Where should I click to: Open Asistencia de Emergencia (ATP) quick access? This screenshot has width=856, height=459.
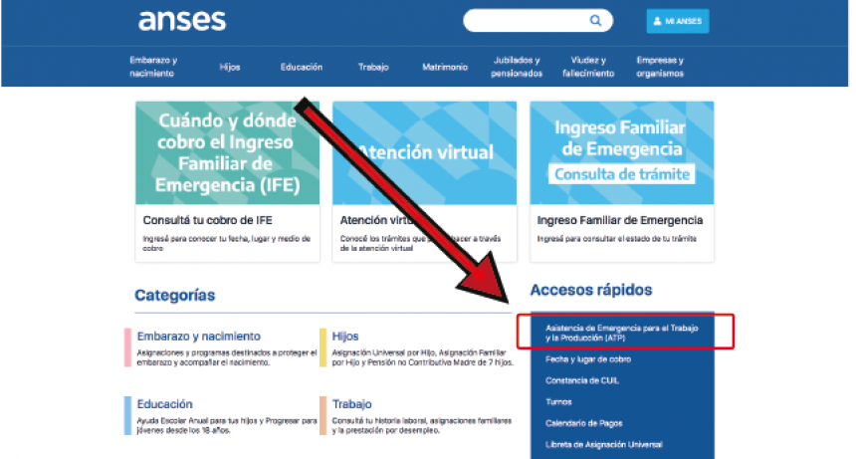622,333
